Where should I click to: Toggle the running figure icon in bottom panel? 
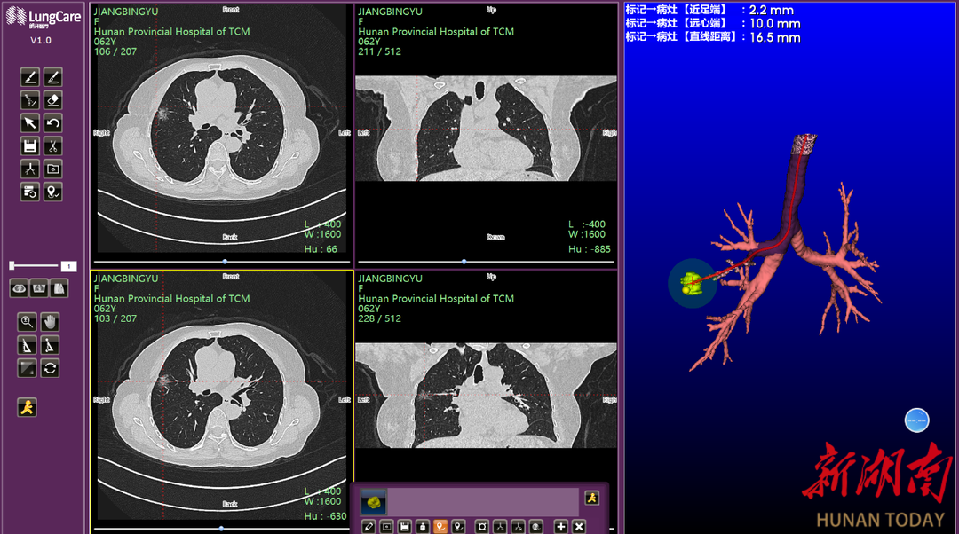(x=592, y=499)
